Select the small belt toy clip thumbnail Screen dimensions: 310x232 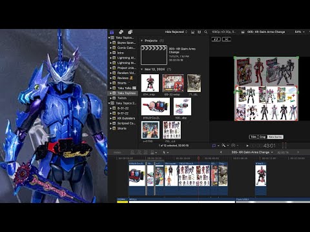(182, 106)
